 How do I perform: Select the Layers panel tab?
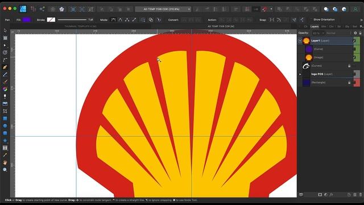pyautogui.click(x=315, y=27)
